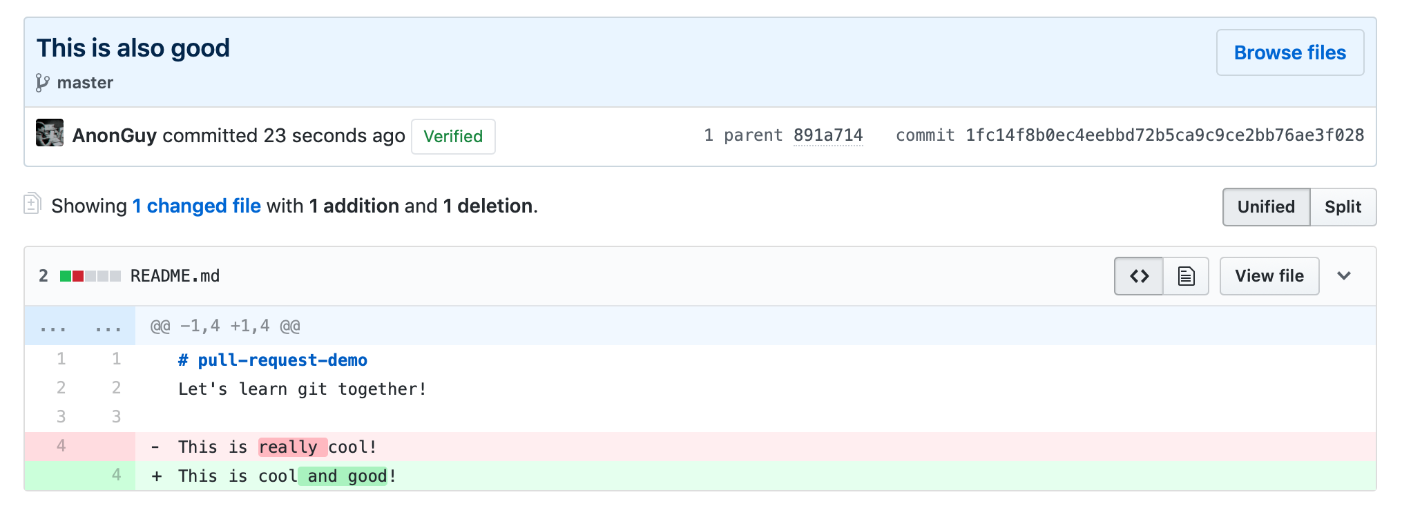The width and height of the screenshot is (1402, 508).
Task: Click AnonGuy's avatar thumbnail
Action: click(50, 133)
